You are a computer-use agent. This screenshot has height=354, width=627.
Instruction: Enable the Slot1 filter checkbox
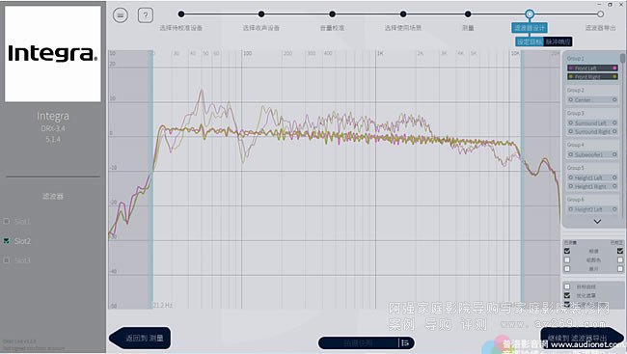pos(7,221)
